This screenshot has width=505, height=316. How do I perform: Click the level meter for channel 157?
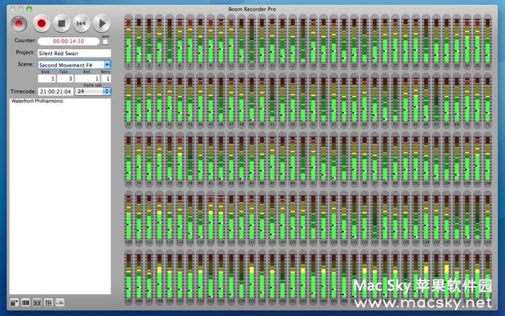click(x=251, y=277)
